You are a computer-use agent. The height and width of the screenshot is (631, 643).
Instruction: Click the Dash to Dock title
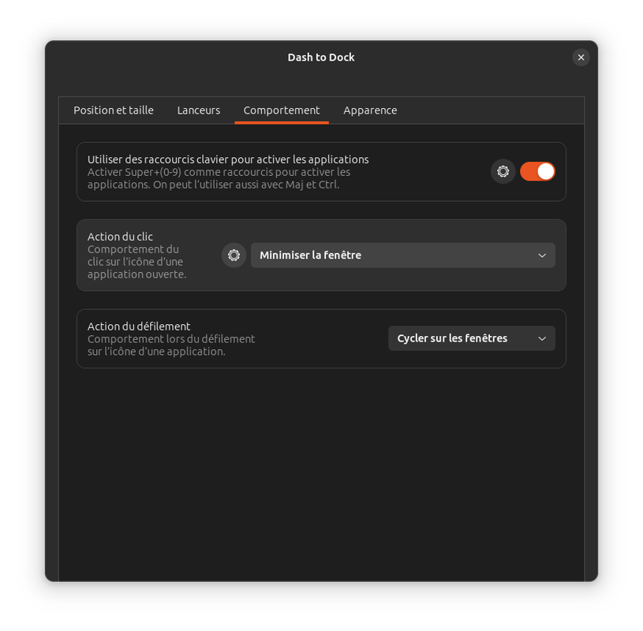tap(321, 58)
